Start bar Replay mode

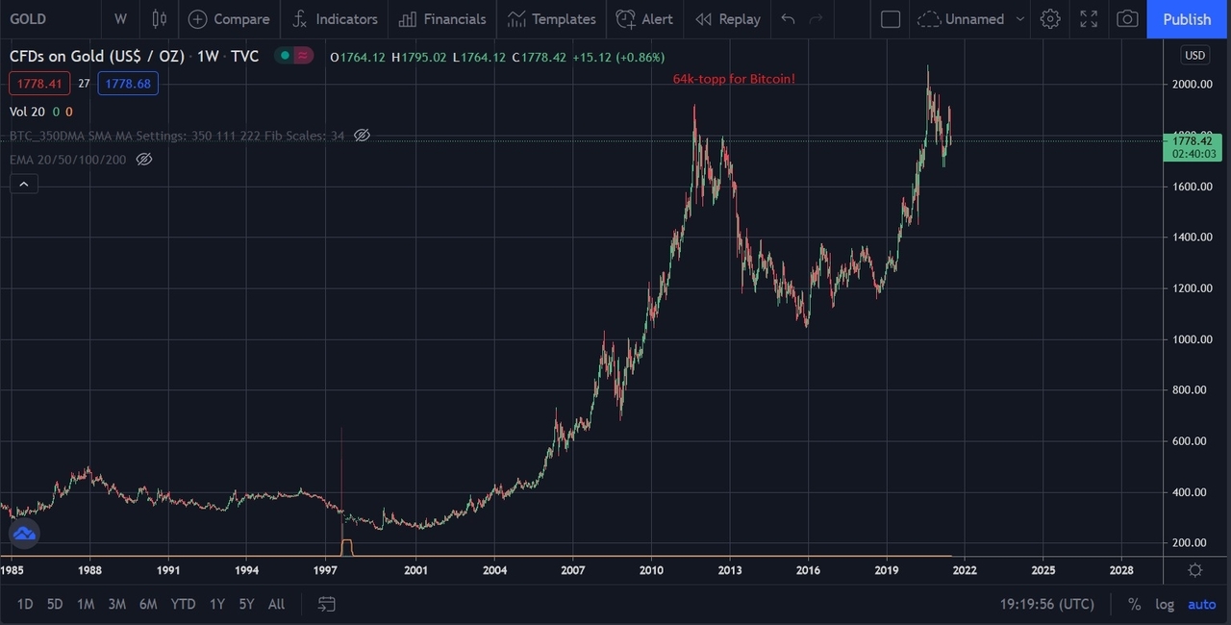(728, 19)
